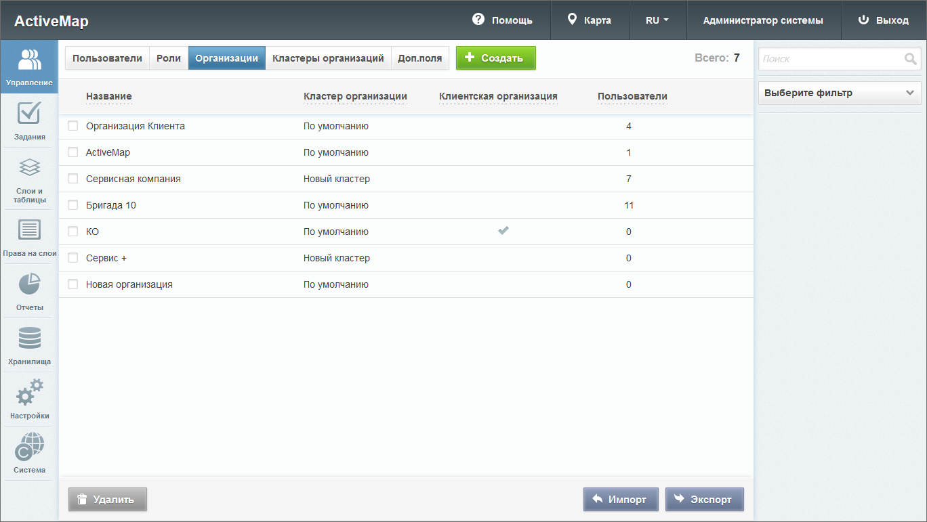Check the Организация Клиента row checkbox
The image size is (927, 522).
click(x=73, y=126)
